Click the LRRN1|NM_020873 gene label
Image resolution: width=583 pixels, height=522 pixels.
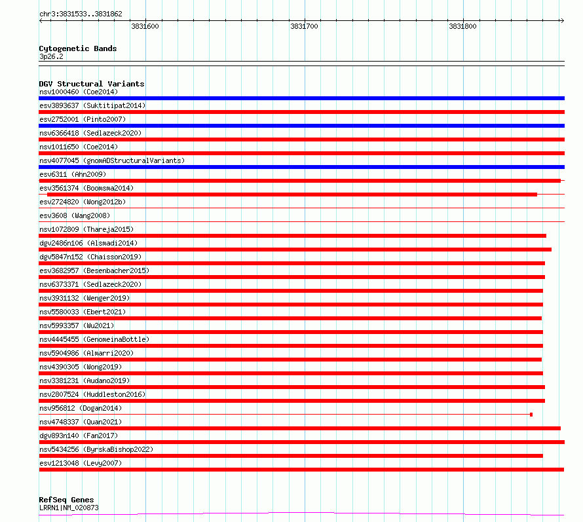click(x=69, y=508)
